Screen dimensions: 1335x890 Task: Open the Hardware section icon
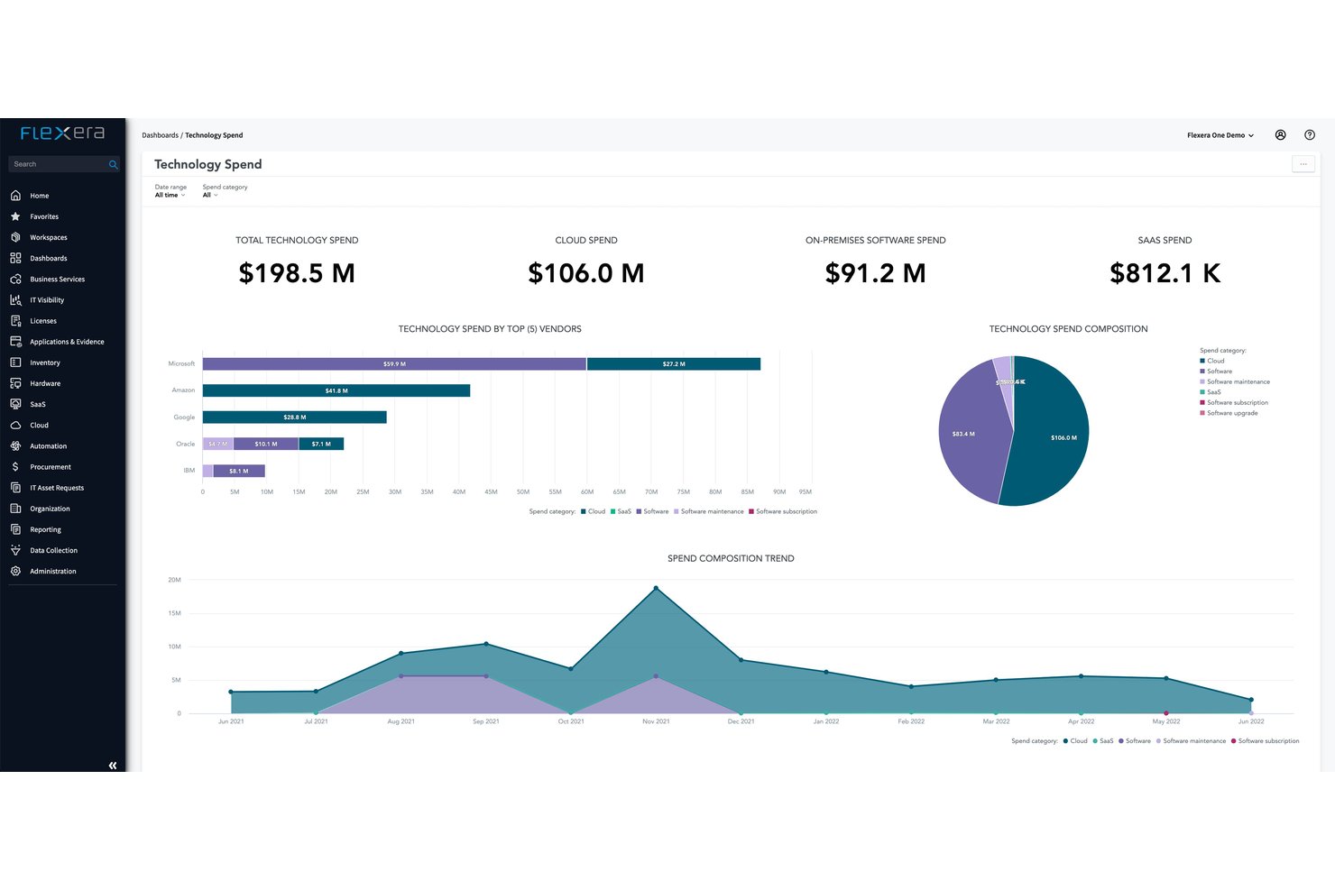(x=15, y=383)
